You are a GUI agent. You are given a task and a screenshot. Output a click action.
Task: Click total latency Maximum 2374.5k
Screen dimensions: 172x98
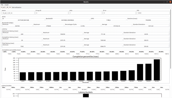pyautogui.click(x=63, y=46)
